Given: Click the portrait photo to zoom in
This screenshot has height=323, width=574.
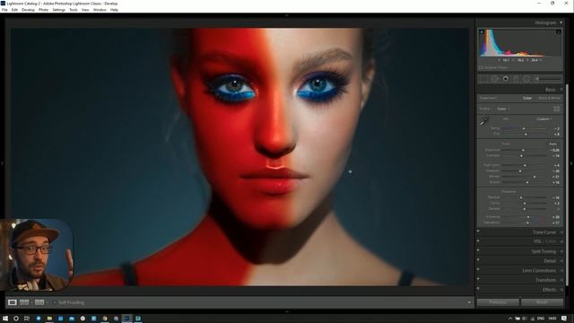Looking at the screenshot, I should pyautogui.click(x=239, y=157).
